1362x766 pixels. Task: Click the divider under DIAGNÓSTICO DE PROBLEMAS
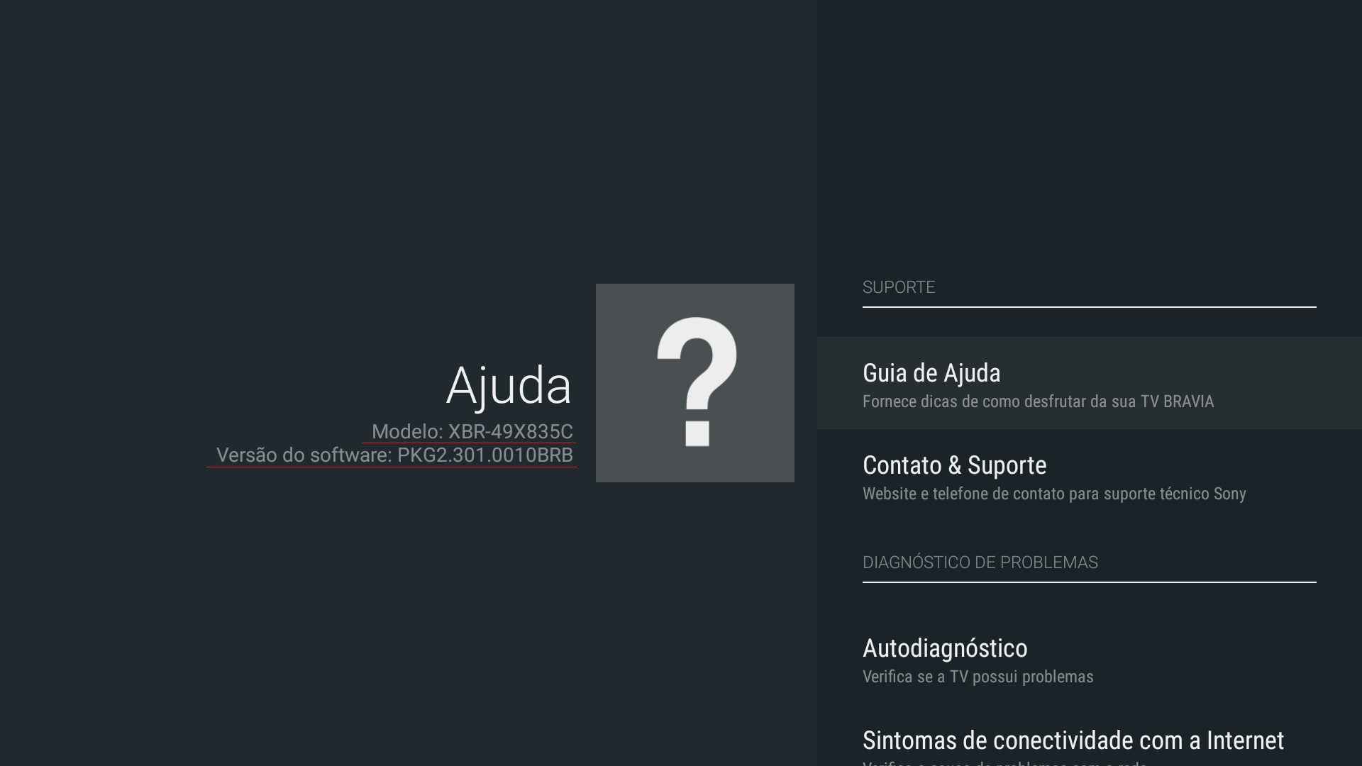pyautogui.click(x=1089, y=582)
